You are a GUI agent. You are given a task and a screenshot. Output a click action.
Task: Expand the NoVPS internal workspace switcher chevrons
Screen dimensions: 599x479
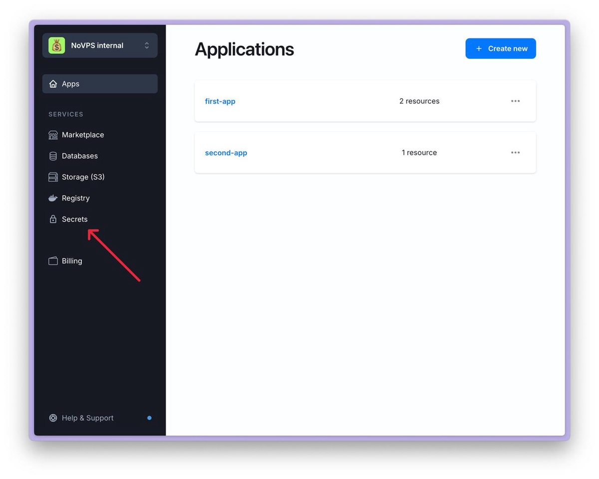coord(147,45)
